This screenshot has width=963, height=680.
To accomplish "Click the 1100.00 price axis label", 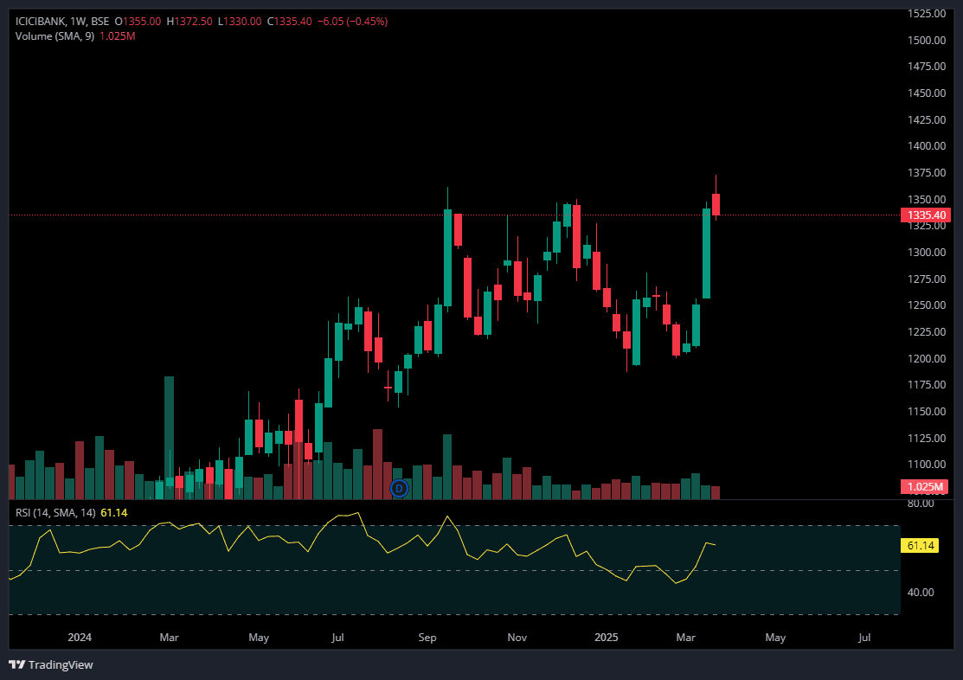I will pos(926,465).
